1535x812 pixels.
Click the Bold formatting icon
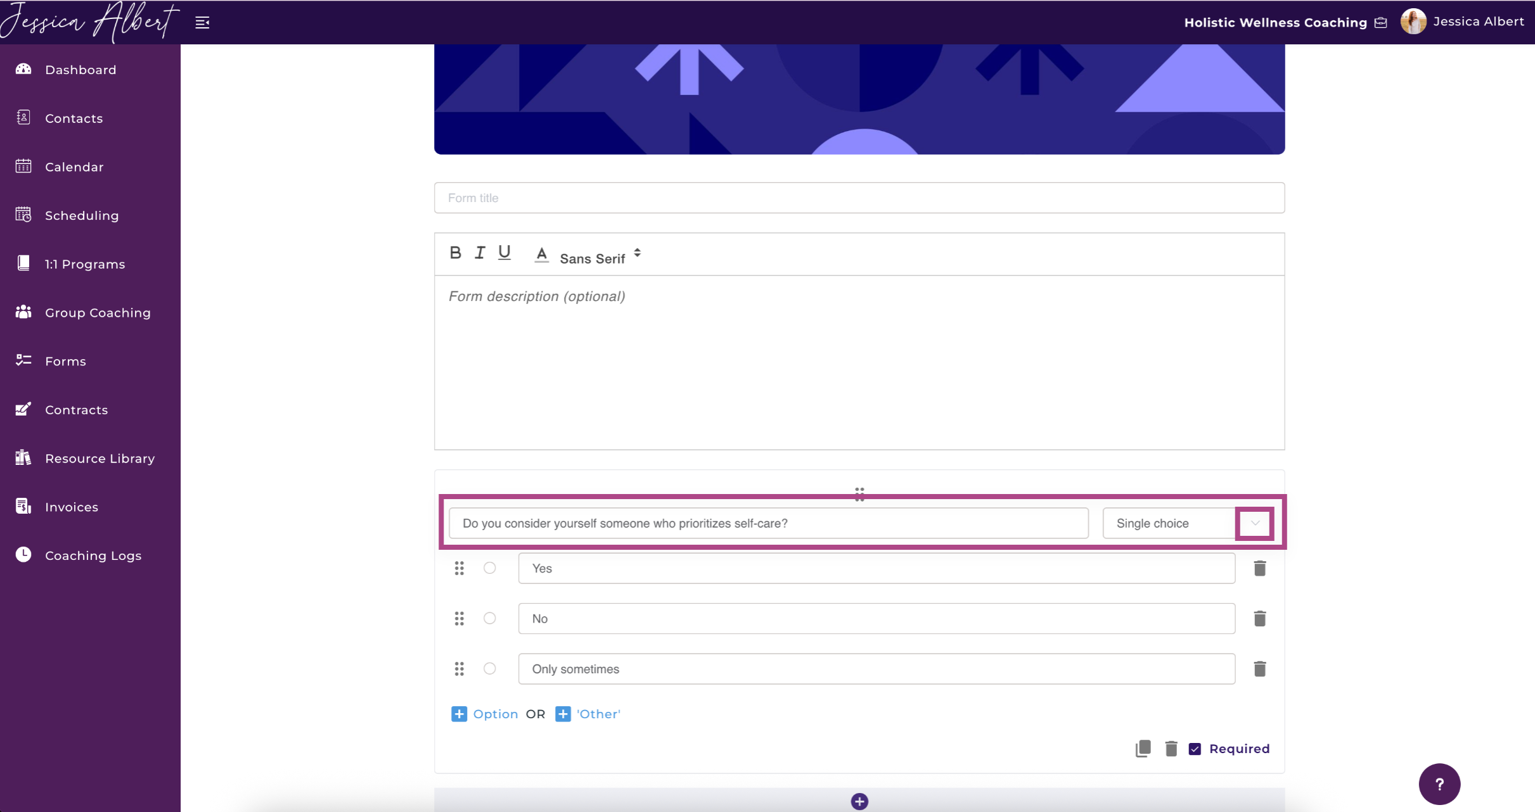click(x=455, y=253)
